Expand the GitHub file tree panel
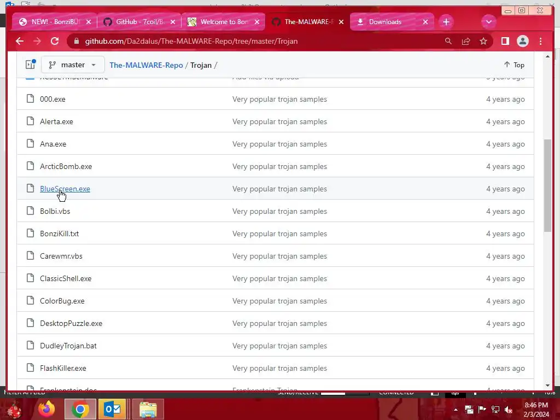Screen dimensions: 560x420 (x=31, y=65)
